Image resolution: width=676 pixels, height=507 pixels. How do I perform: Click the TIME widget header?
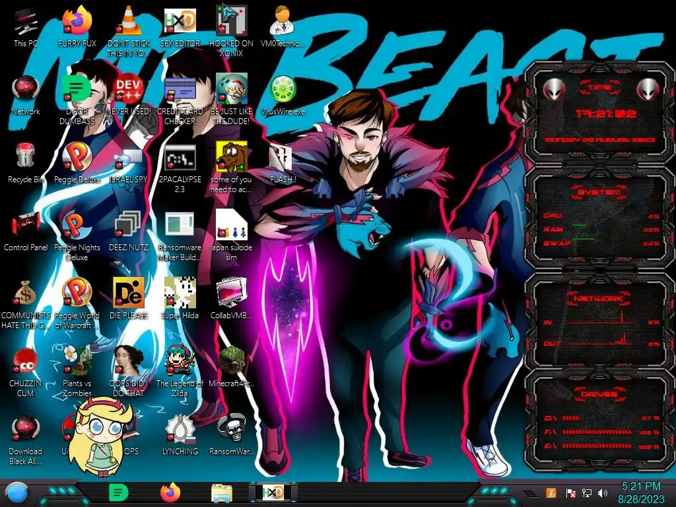click(599, 88)
